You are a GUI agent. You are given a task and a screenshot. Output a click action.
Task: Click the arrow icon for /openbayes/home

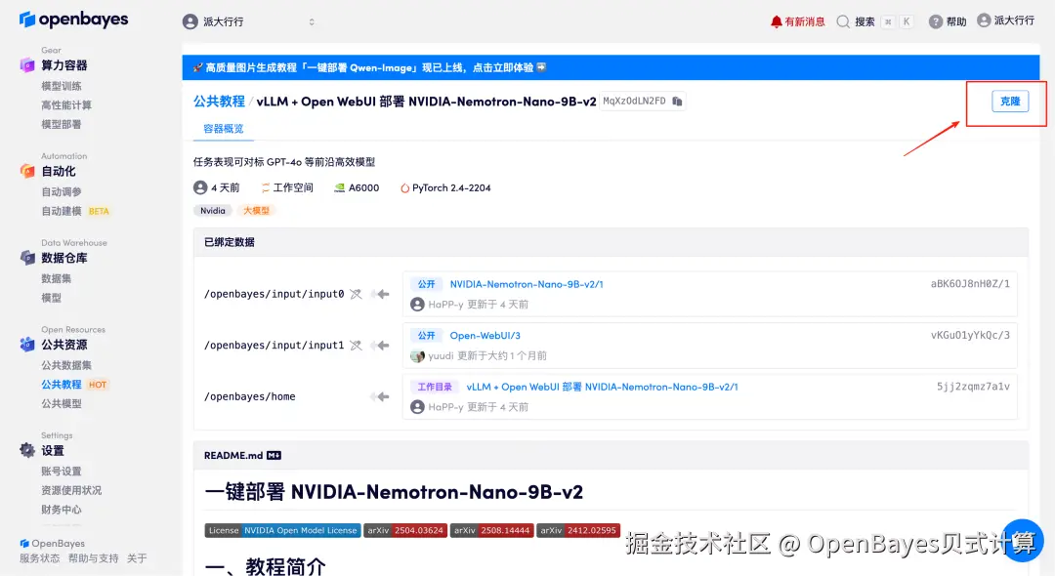tap(380, 396)
